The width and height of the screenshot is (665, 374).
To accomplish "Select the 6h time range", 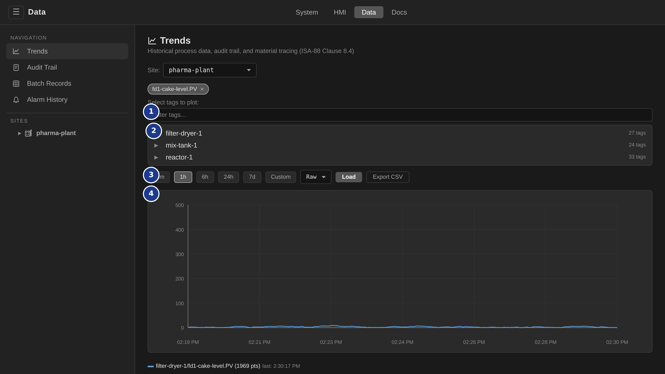I will point(205,177).
